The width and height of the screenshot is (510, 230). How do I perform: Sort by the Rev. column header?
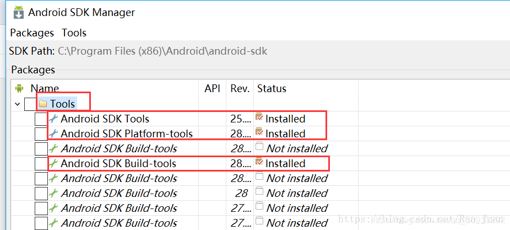pyautogui.click(x=240, y=89)
